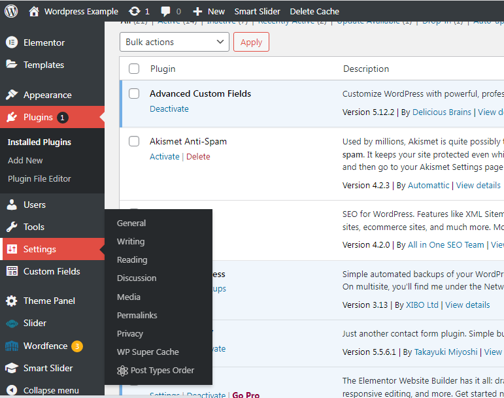Click the Apply button
The image size is (504, 398).
[x=251, y=42]
